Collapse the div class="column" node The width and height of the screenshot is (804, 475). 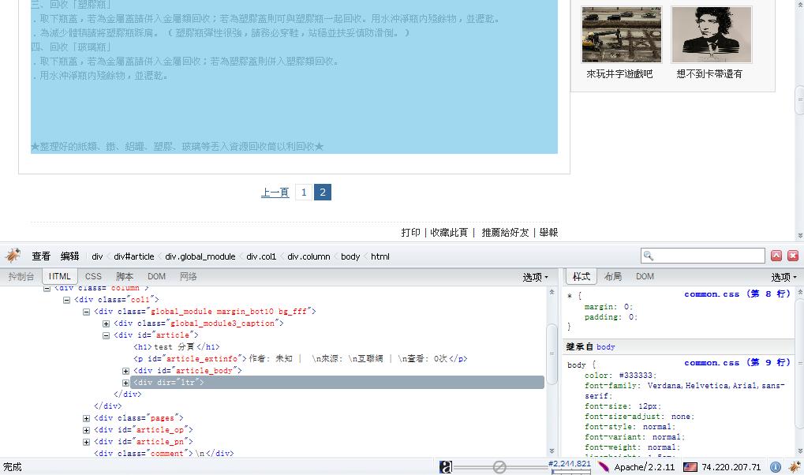point(47,288)
